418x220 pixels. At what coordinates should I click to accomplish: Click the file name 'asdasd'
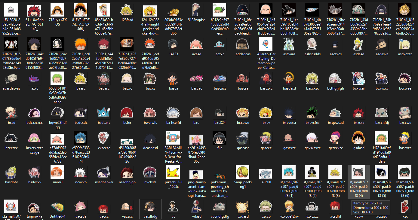click(359, 54)
